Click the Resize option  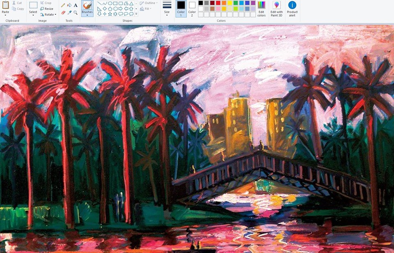[x=48, y=8]
